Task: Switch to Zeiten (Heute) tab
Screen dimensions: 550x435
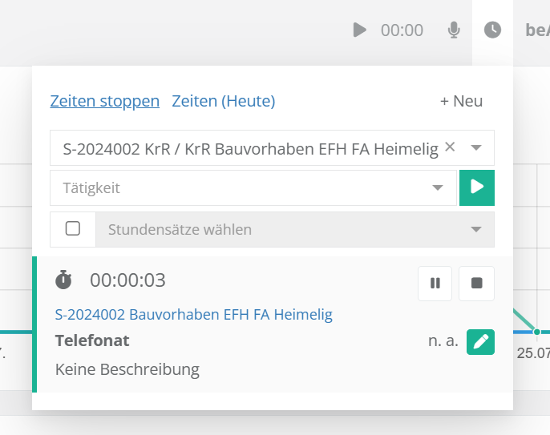Action: (x=223, y=101)
